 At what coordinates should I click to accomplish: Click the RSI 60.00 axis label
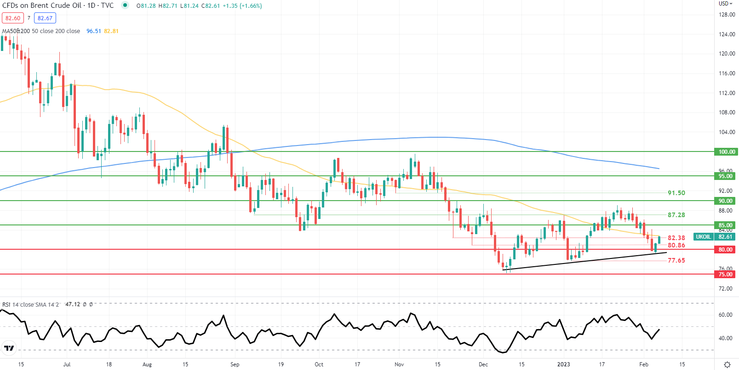tap(726, 315)
